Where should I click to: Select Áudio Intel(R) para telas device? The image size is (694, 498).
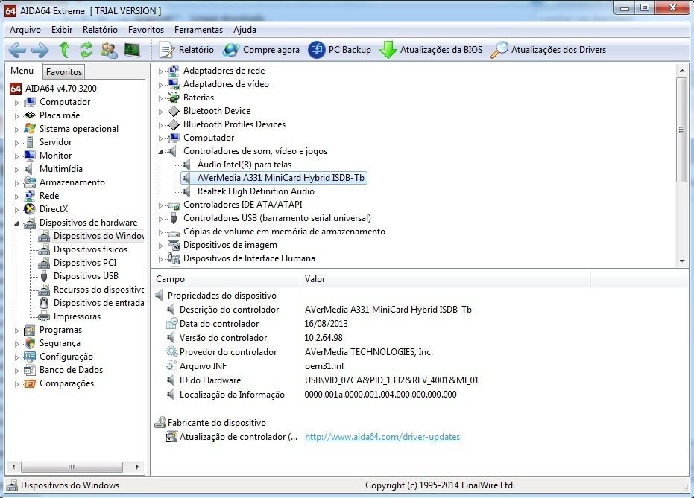tap(245, 165)
